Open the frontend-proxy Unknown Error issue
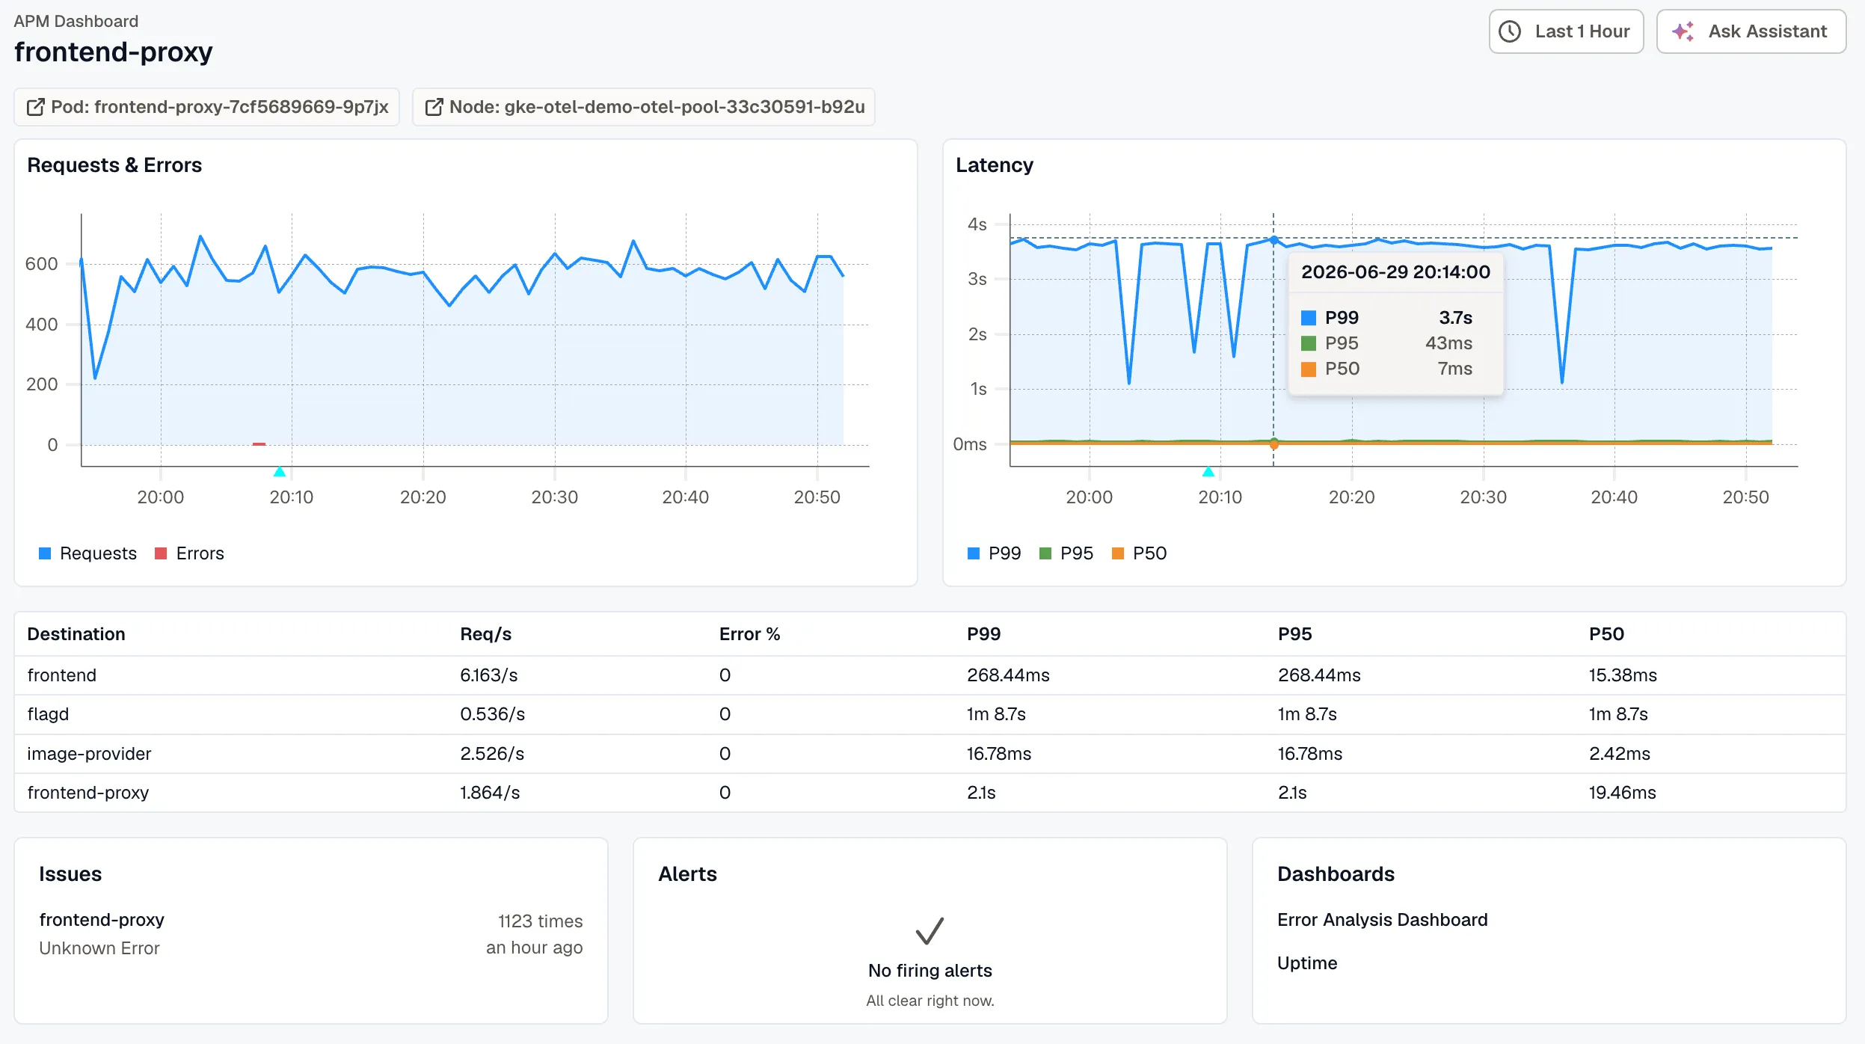The width and height of the screenshot is (1865, 1044). click(310, 934)
